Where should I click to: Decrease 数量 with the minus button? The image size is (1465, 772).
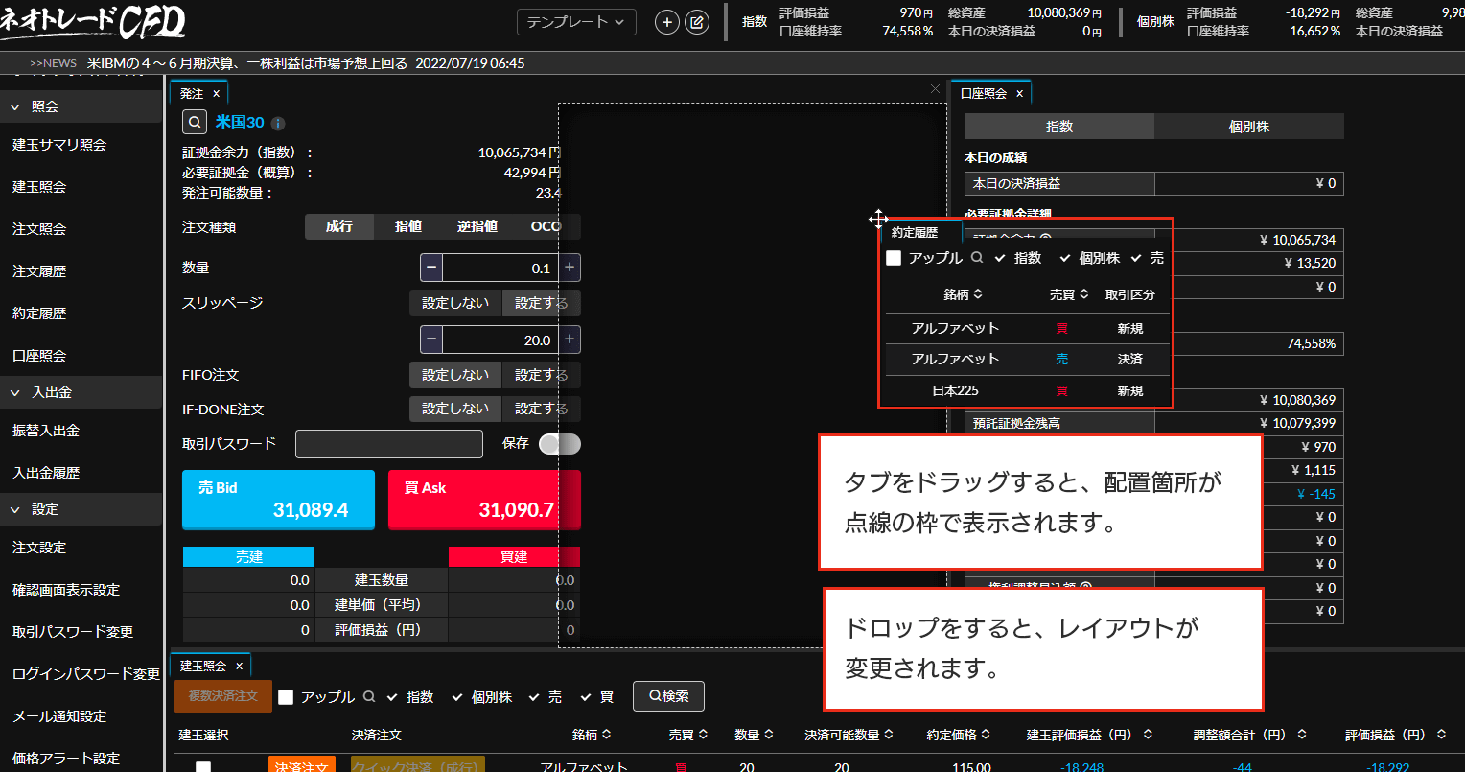(431, 268)
